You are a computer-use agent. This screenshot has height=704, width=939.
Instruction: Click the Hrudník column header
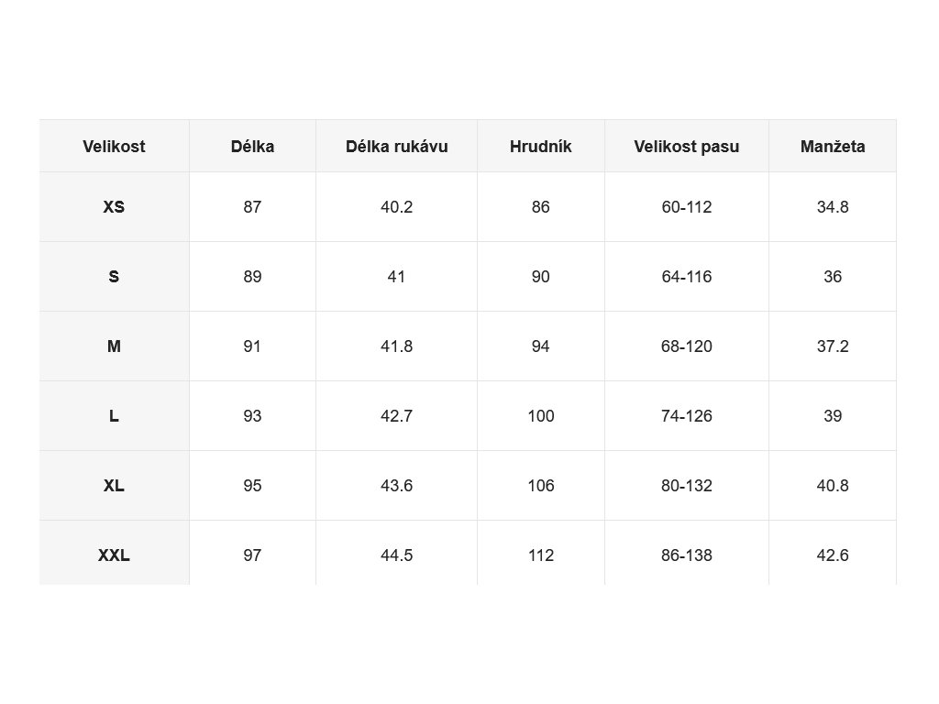pos(541,146)
